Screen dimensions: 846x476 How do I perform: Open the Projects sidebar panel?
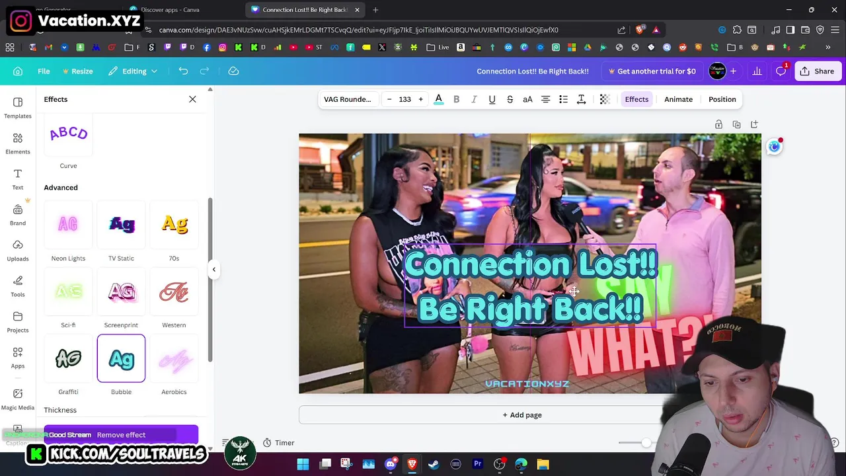tap(18, 321)
